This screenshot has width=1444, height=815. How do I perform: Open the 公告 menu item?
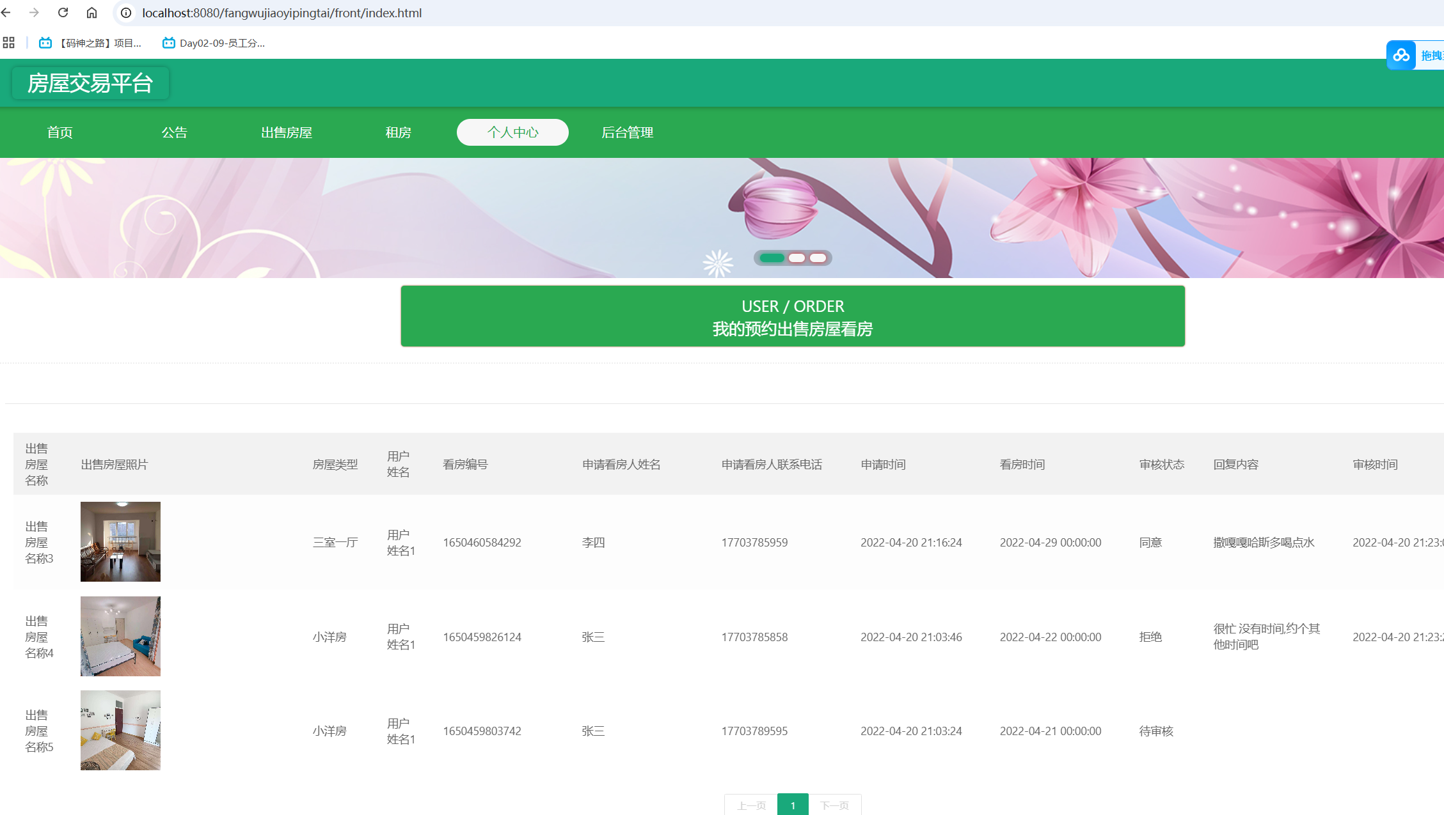coord(174,132)
